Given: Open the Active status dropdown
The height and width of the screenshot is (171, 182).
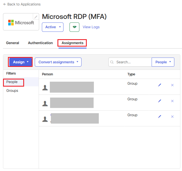Looking at the screenshot, I should click(x=53, y=27).
